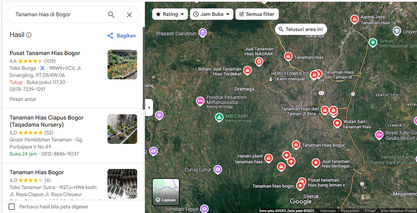This screenshot has height=213, width=417.
Task: Select the Hendri plant tanaman hias pin
Action: 269,158
